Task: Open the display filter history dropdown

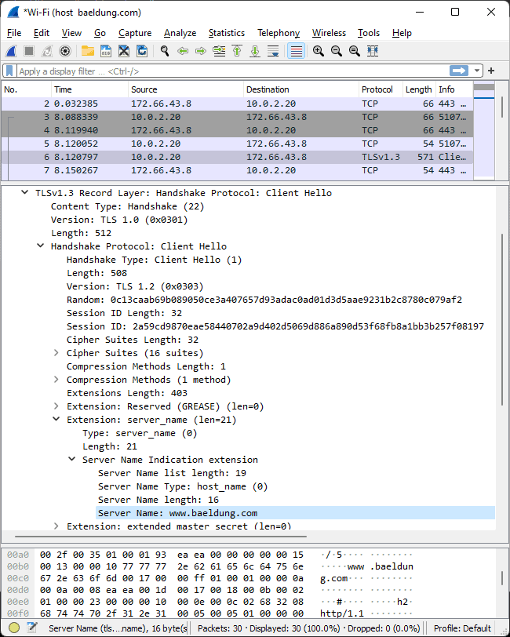Action: (x=478, y=71)
